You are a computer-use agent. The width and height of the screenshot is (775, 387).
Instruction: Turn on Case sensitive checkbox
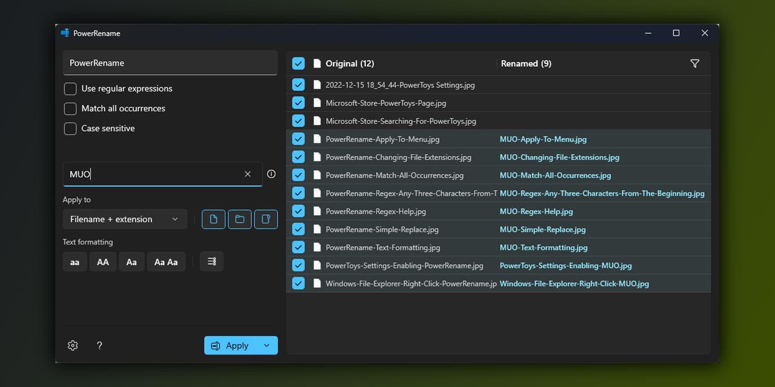tap(70, 129)
